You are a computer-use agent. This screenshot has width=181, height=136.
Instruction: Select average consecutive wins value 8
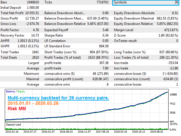click(107, 84)
